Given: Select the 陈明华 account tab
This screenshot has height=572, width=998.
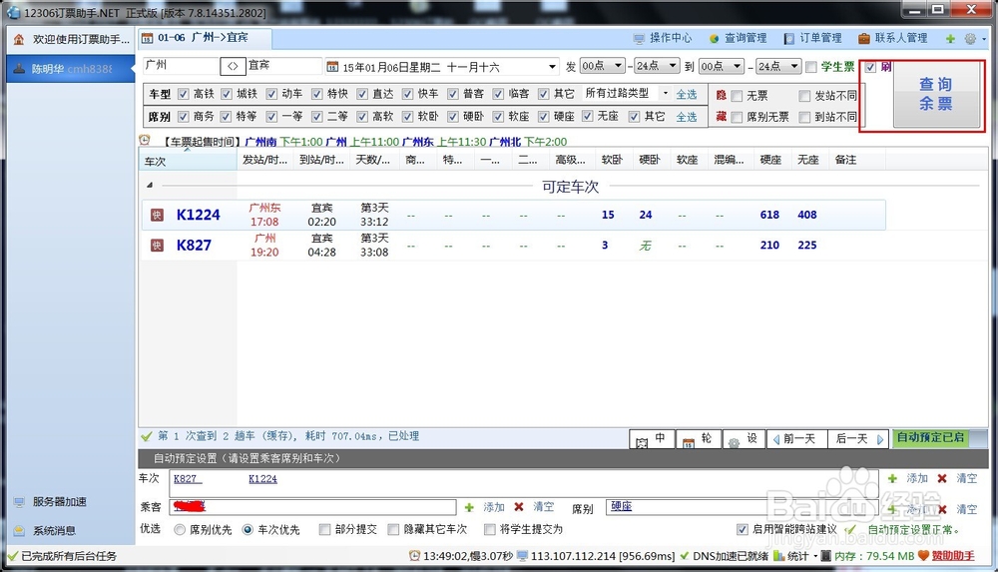Looking at the screenshot, I should (71, 69).
